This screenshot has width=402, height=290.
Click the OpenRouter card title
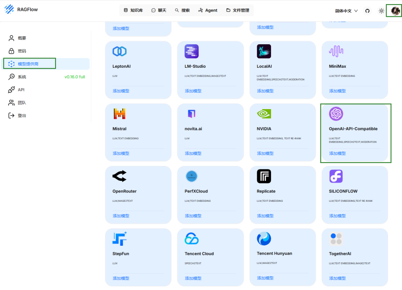coord(124,191)
